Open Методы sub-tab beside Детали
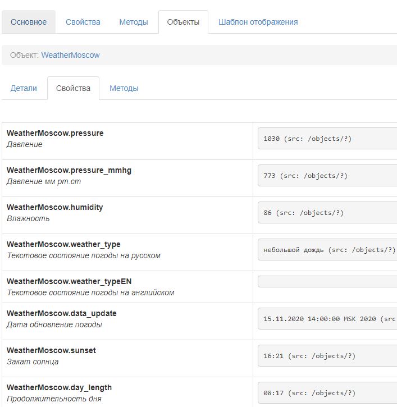Image resolution: width=397 pixels, height=407 pixels. (x=124, y=88)
